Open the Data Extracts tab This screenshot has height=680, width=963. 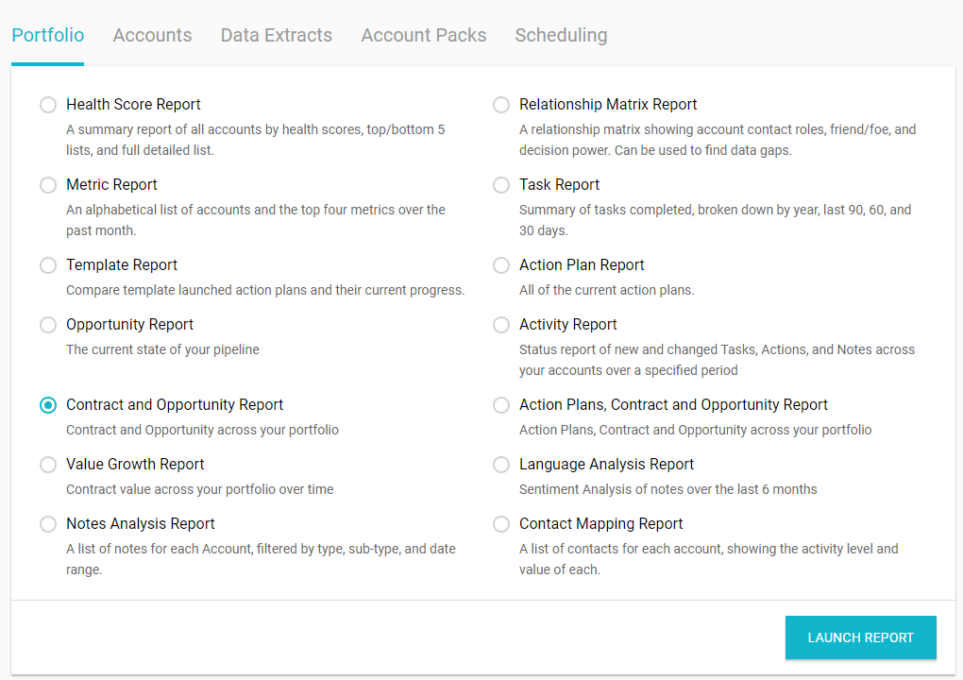(x=276, y=35)
